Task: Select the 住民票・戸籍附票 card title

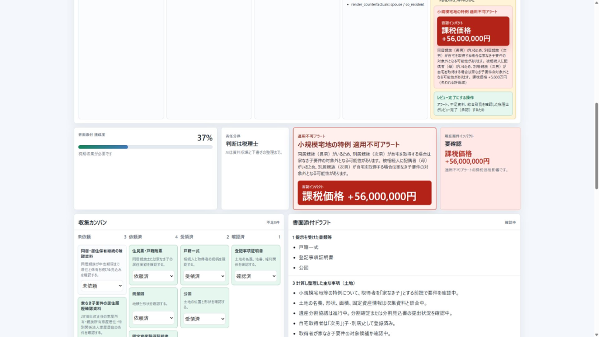Action: [147, 251]
